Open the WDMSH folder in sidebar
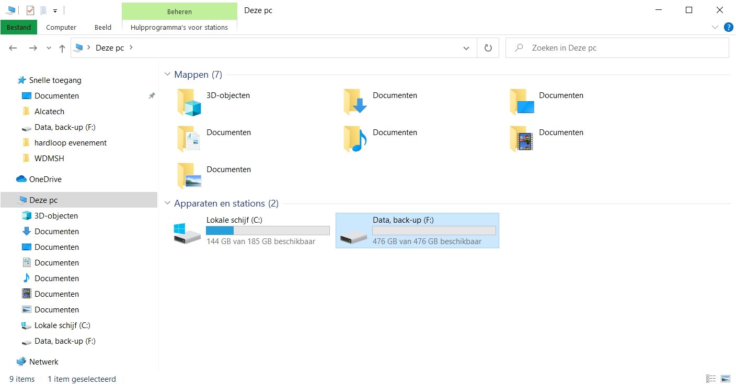Viewport: 736px width, 387px height. [x=49, y=159]
